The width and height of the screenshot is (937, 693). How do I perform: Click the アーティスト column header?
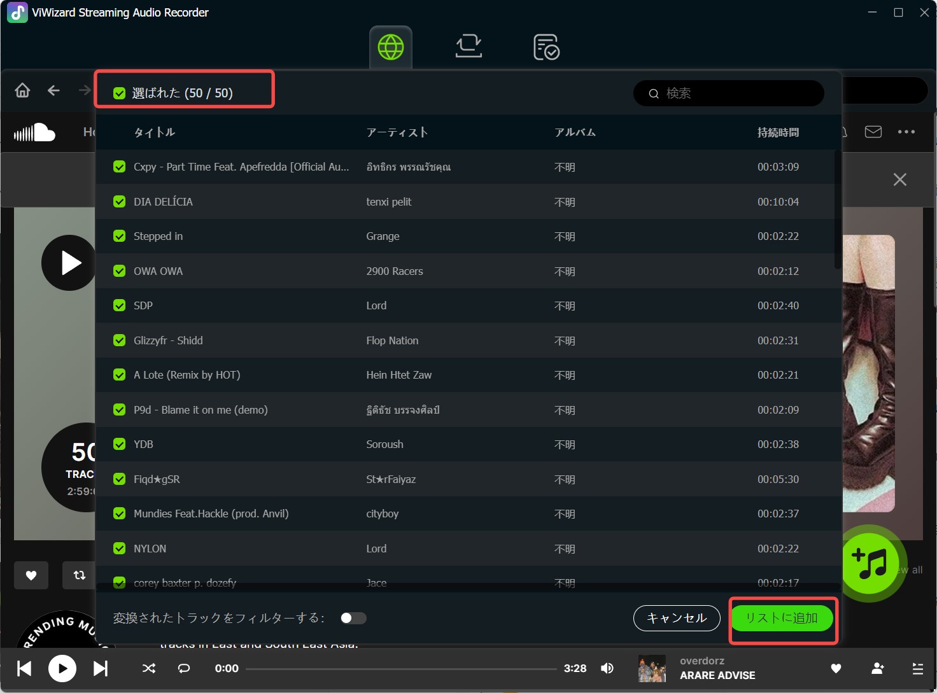397,132
